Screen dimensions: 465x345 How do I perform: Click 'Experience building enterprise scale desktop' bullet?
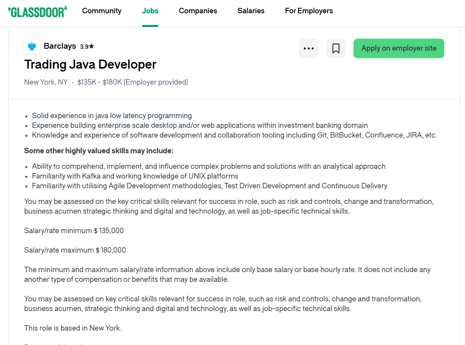(x=200, y=126)
